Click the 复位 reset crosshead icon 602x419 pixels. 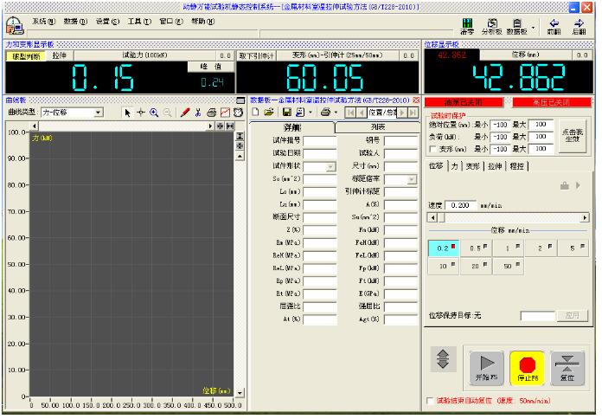(x=566, y=367)
